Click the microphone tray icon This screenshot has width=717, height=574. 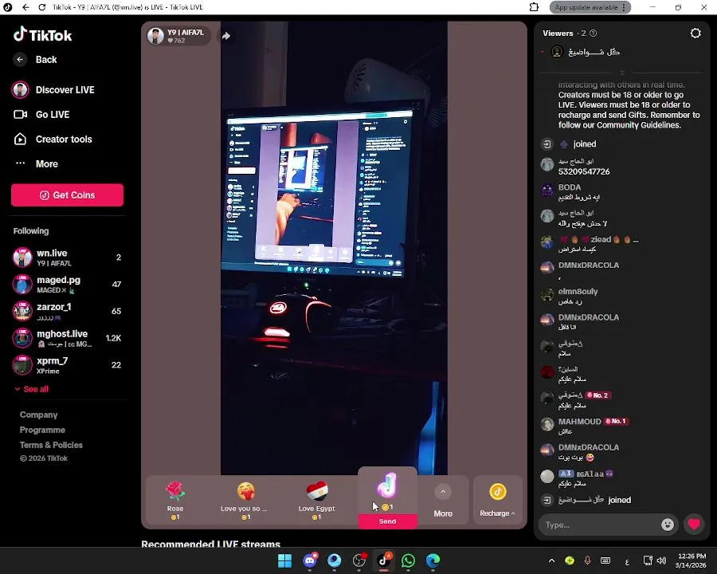tap(588, 560)
